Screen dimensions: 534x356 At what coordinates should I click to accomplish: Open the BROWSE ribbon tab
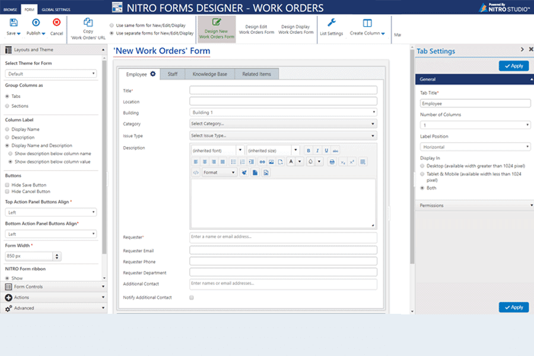pyautogui.click(x=10, y=10)
